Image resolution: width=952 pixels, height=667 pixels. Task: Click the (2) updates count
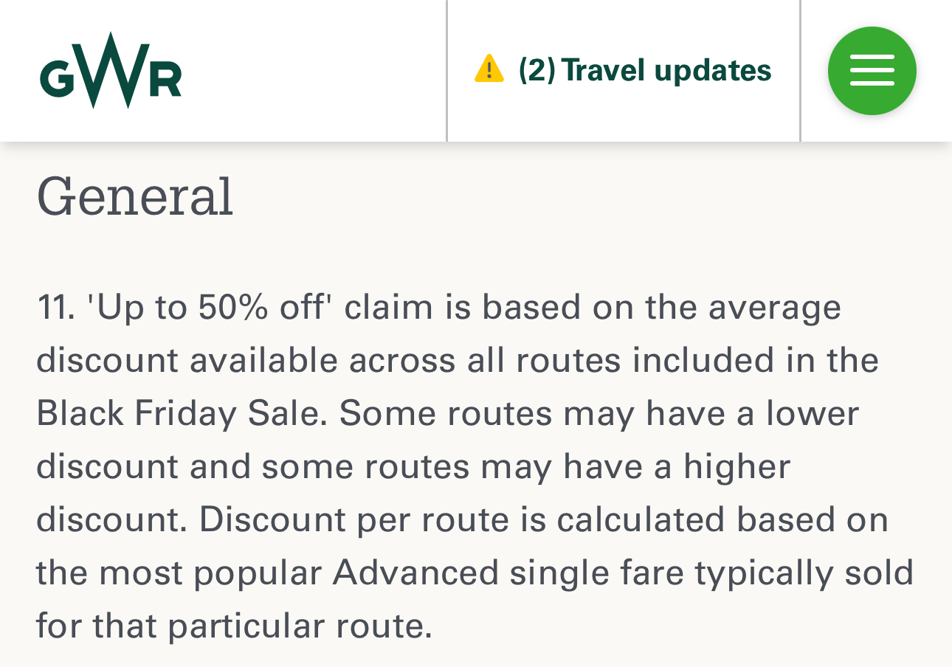point(537,71)
